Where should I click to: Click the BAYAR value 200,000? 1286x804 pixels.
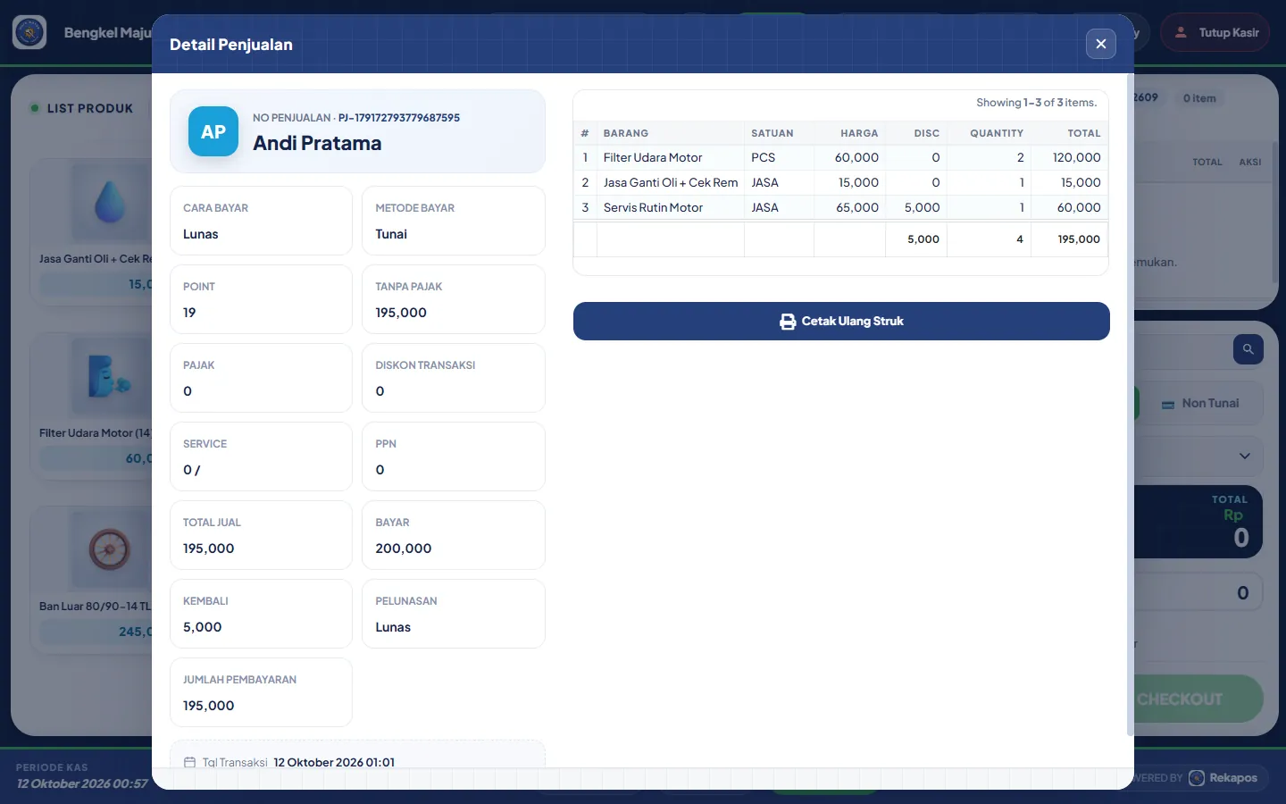coord(404,549)
